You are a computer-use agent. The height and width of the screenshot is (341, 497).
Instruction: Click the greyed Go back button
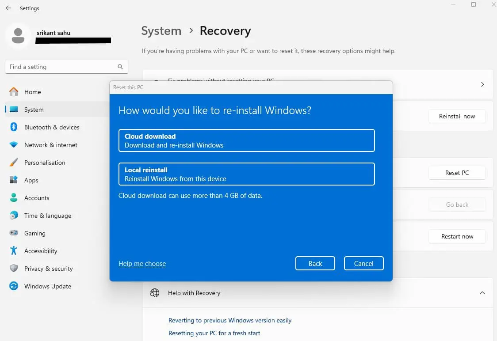tap(457, 205)
